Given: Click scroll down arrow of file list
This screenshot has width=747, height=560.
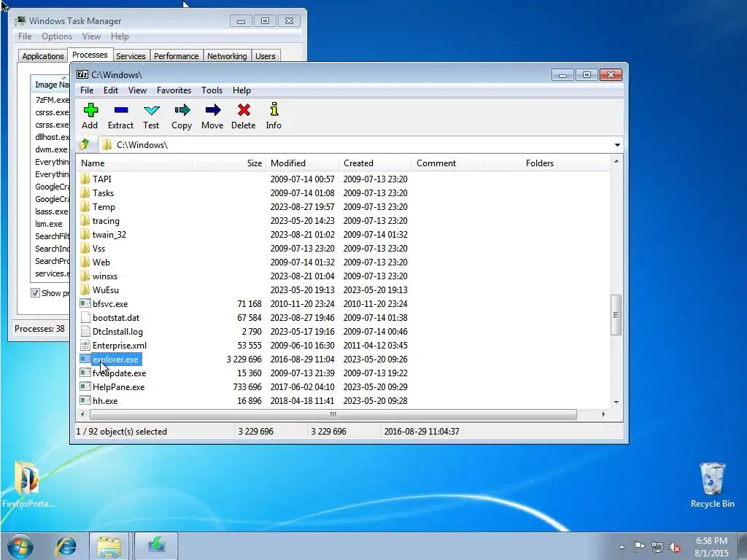Looking at the screenshot, I should pos(616,402).
